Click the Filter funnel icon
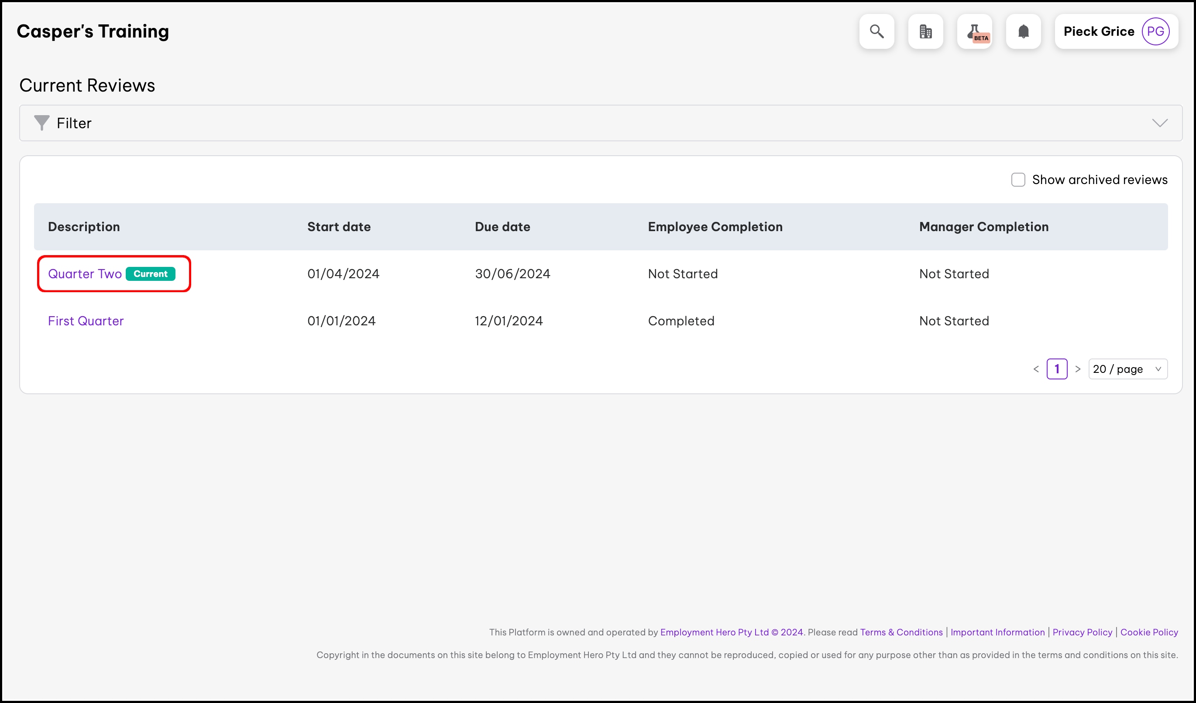Viewport: 1196px width, 703px height. [x=42, y=123]
